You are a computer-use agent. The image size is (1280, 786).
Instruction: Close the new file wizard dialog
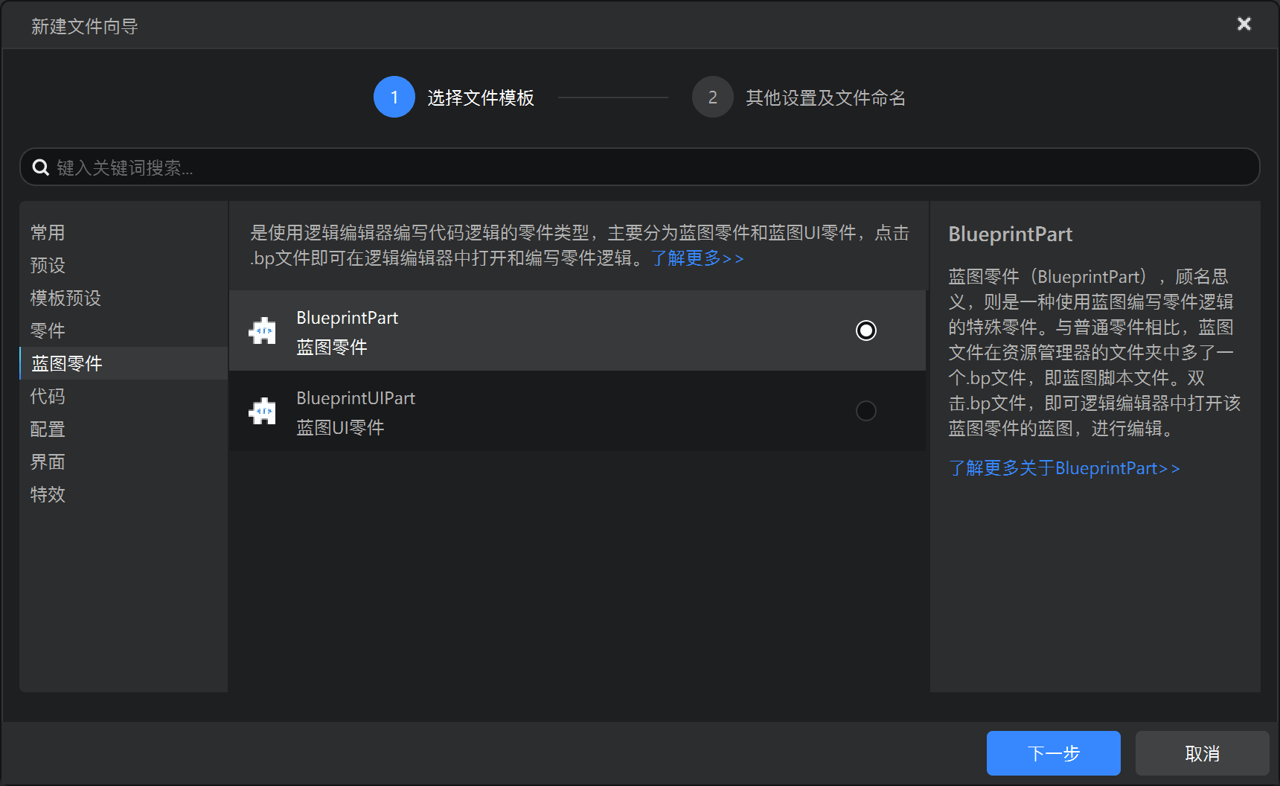pos(1244,25)
